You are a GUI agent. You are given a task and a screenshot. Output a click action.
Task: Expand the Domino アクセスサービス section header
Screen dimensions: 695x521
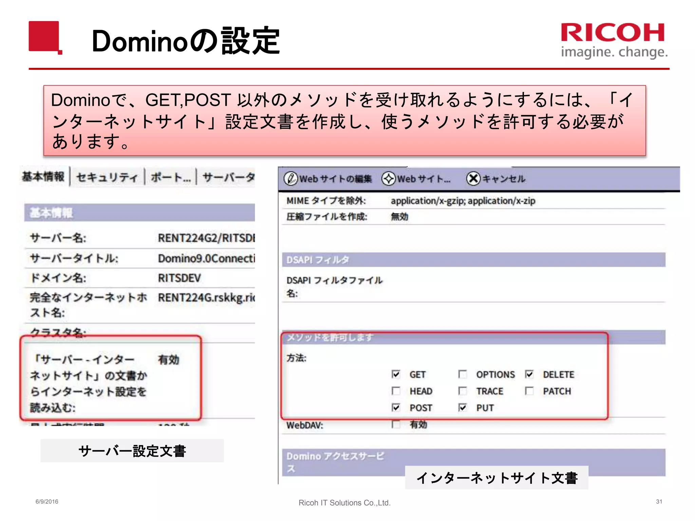(473, 462)
